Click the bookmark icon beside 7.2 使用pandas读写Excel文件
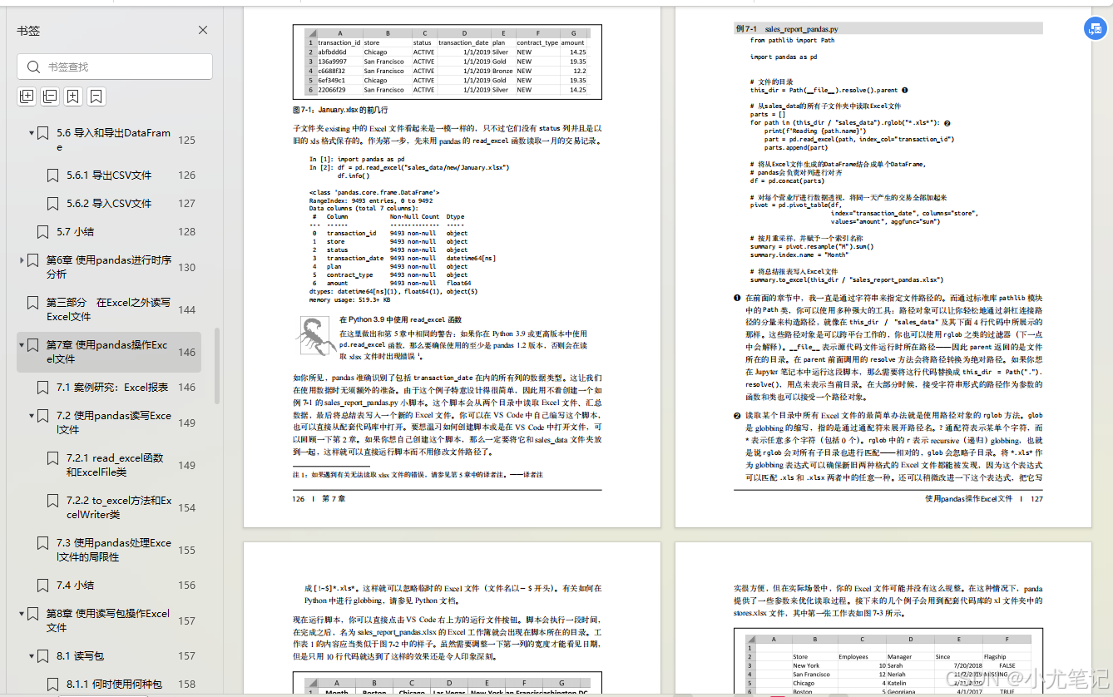The height and width of the screenshot is (697, 1113). [x=42, y=416]
